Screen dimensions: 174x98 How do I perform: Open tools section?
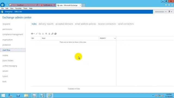(x=4, y=82)
